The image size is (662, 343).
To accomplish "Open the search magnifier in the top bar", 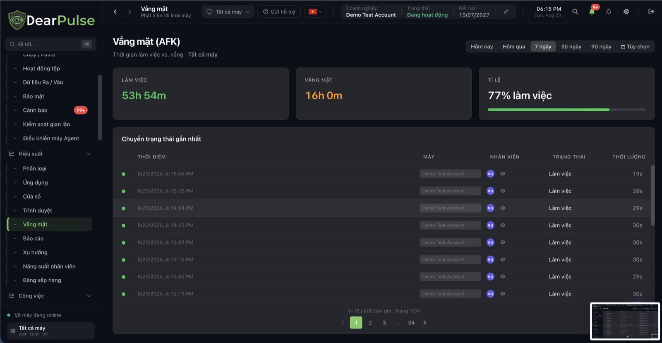I will [575, 12].
